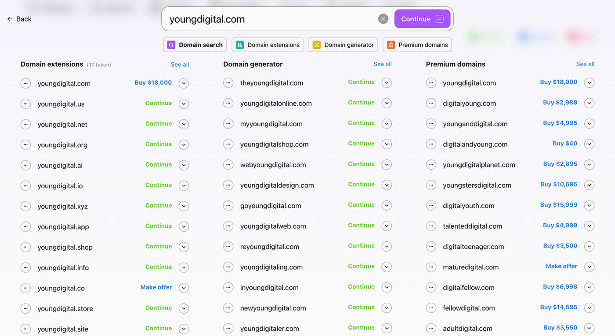615x336 pixels.
Task: Open options icon for youngdigital.us
Action: [25, 104]
